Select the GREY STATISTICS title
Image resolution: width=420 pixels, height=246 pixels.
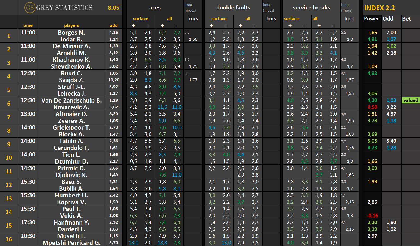64,8
